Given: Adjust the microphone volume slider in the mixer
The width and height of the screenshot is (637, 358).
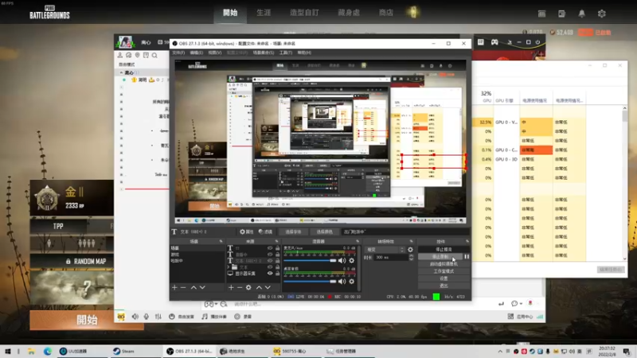Looking at the screenshot, I should tap(310, 261).
